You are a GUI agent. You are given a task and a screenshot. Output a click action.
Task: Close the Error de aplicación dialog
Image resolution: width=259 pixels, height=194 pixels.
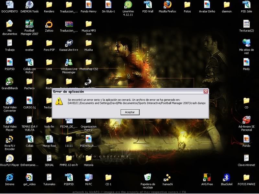[x=206, y=91]
